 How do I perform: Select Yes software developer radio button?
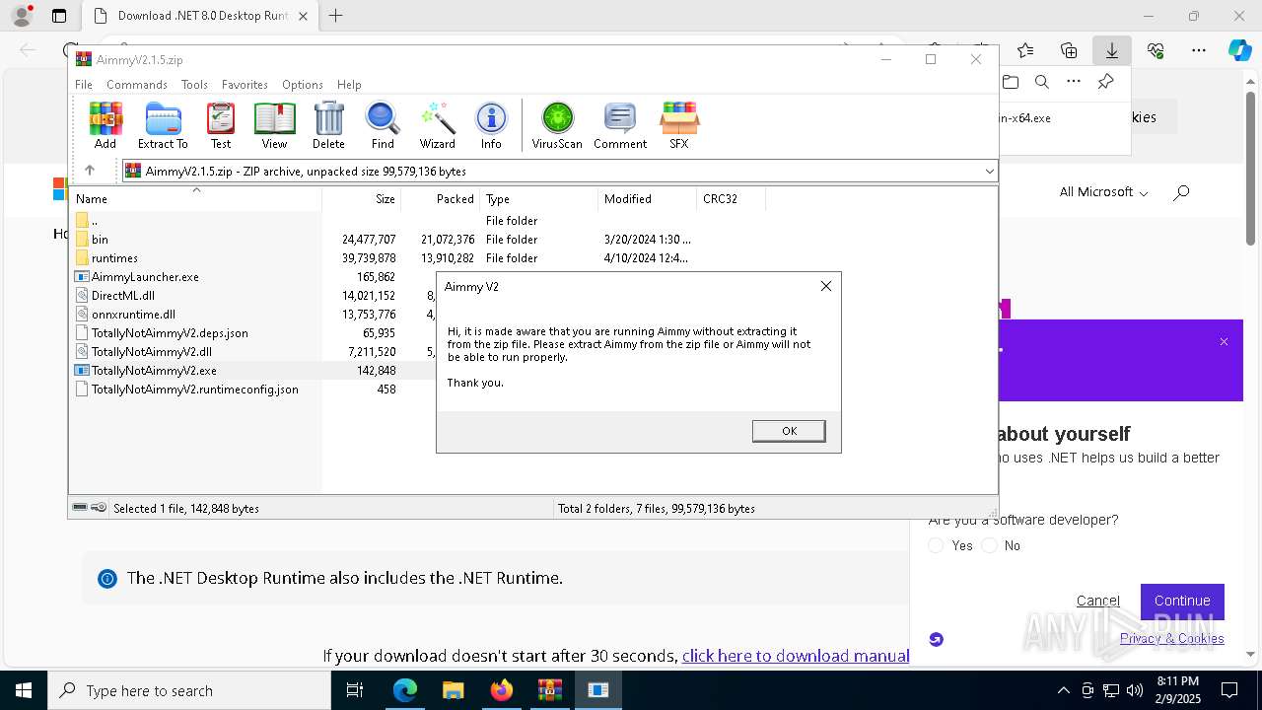click(x=937, y=545)
